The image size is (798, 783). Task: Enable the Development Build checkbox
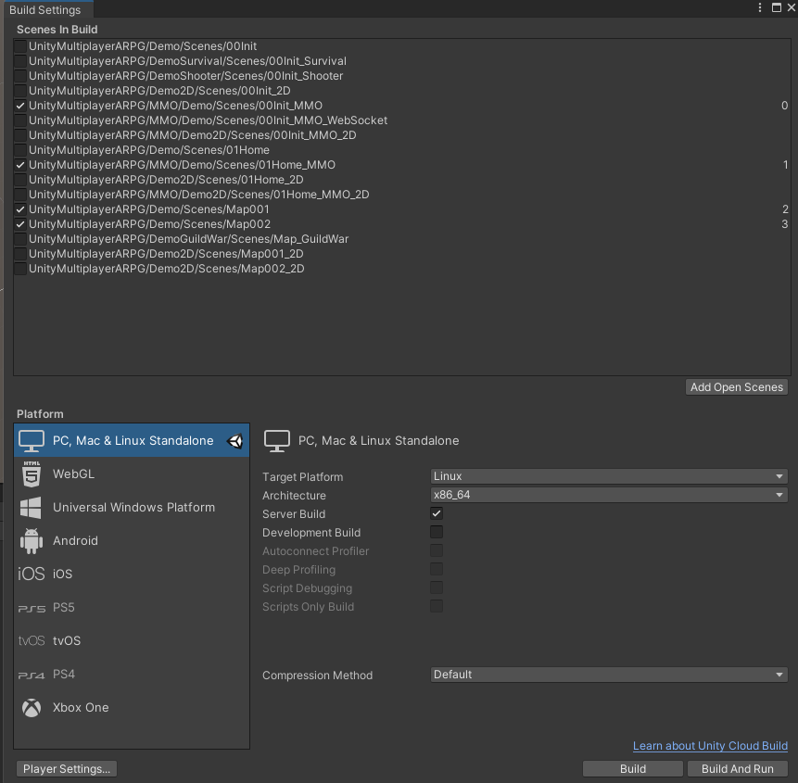coord(436,532)
